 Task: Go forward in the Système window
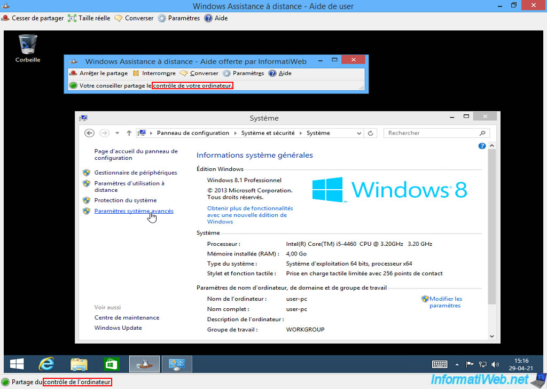tap(104, 133)
